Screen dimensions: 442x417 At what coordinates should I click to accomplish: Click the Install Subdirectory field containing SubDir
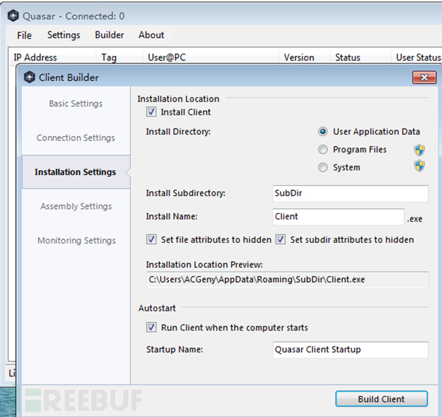click(351, 193)
